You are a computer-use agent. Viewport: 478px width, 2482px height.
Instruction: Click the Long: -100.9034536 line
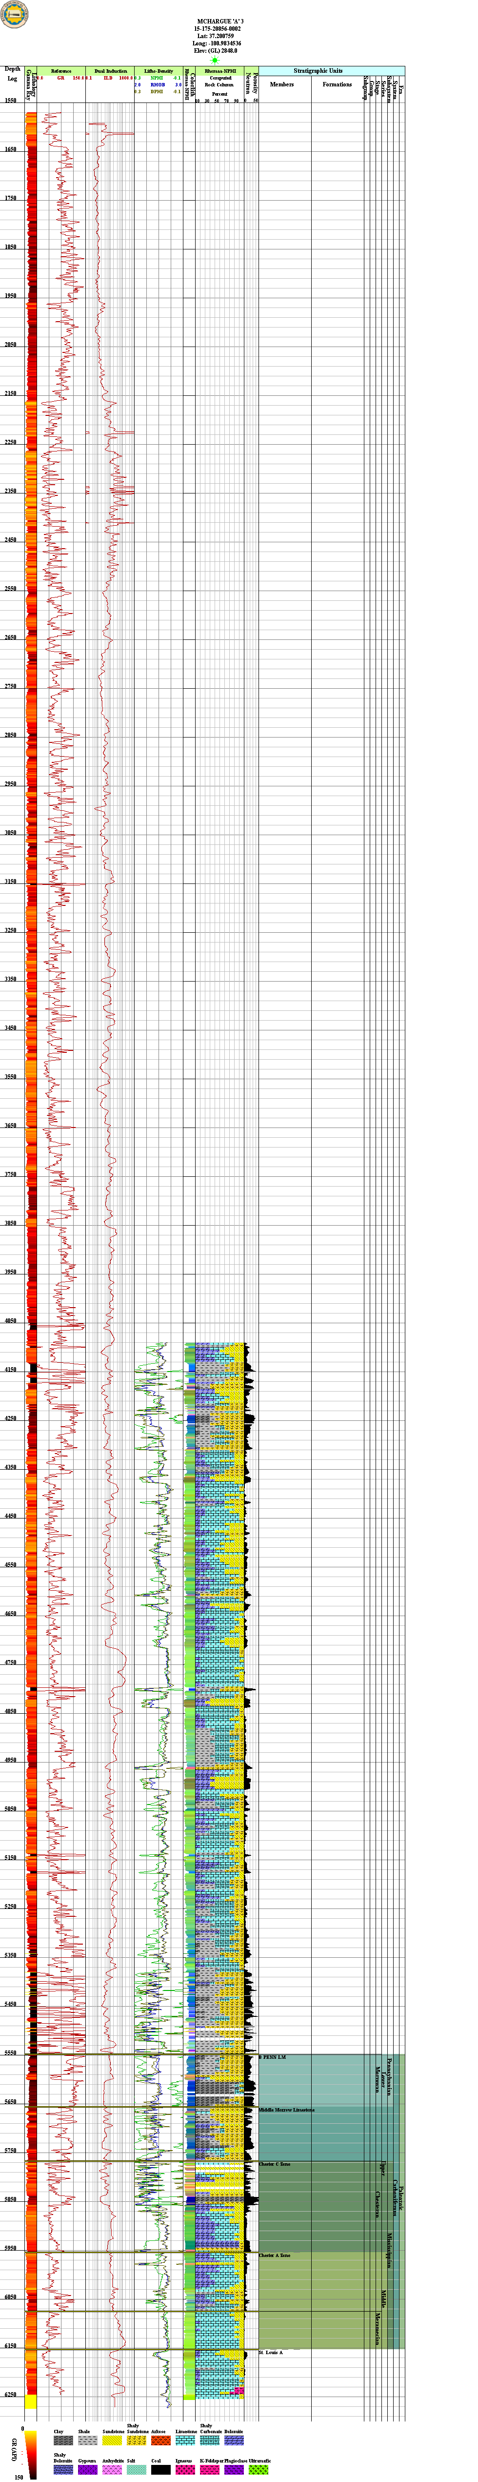pyautogui.click(x=217, y=43)
